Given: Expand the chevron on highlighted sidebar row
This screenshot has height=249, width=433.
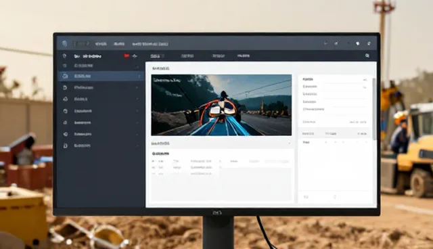Looking at the screenshot, I should 139,76.
